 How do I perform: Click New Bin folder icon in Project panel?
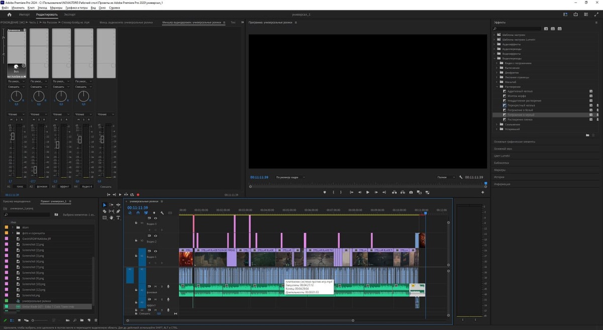coord(81,320)
